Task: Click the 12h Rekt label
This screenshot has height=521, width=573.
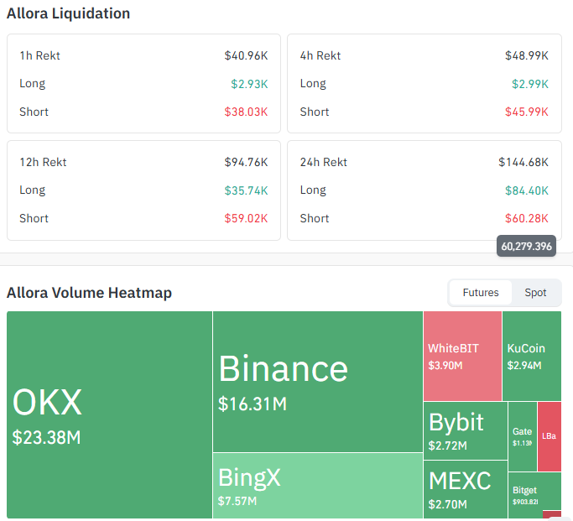Action: pos(43,162)
